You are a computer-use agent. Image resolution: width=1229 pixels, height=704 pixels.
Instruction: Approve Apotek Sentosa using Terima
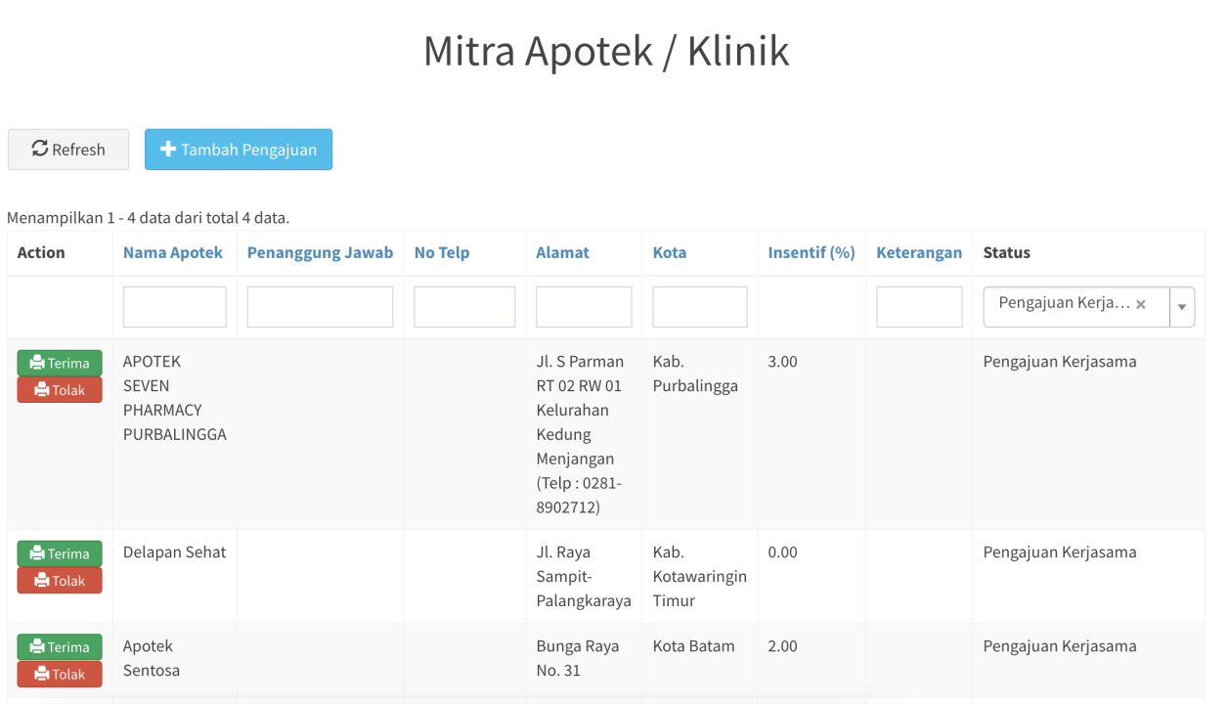[60, 647]
